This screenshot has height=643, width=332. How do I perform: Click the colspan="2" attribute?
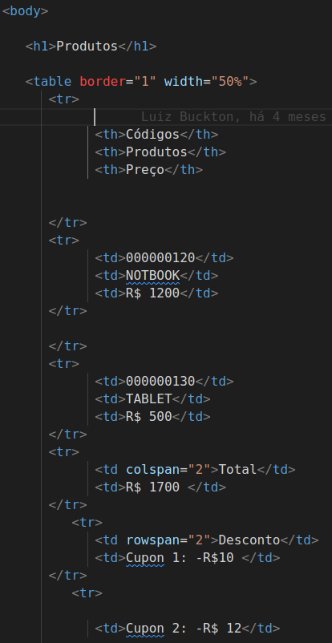point(168,470)
